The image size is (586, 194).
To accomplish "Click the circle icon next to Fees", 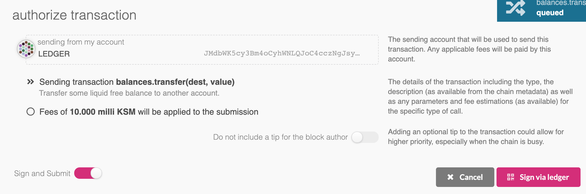I will coord(31,112).
